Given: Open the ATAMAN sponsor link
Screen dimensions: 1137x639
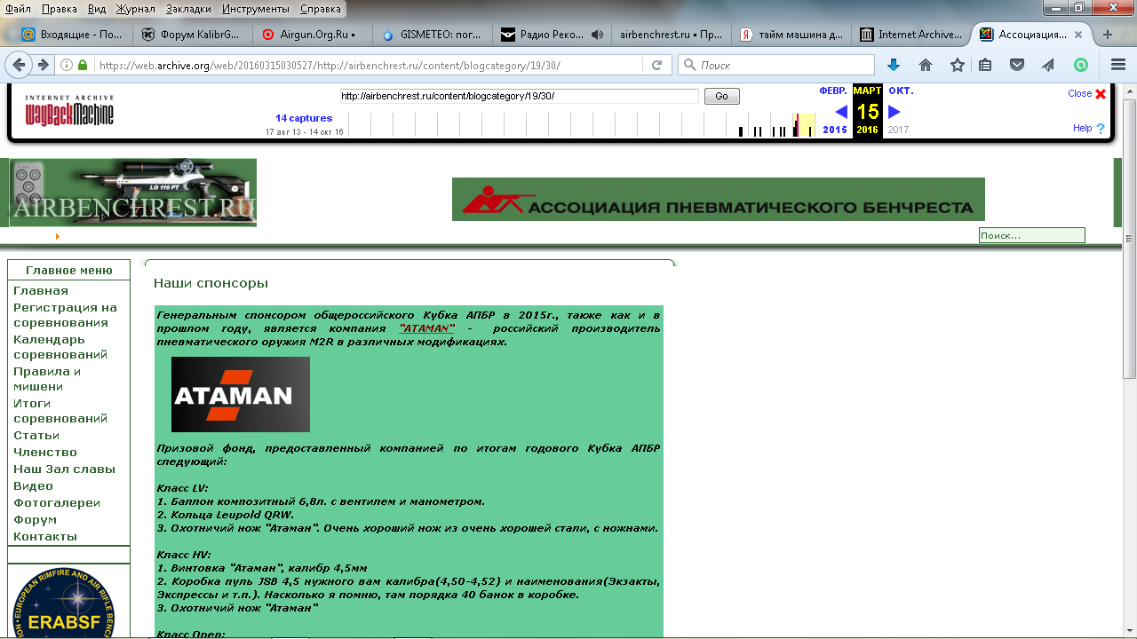Looking at the screenshot, I should pyautogui.click(x=427, y=328).
